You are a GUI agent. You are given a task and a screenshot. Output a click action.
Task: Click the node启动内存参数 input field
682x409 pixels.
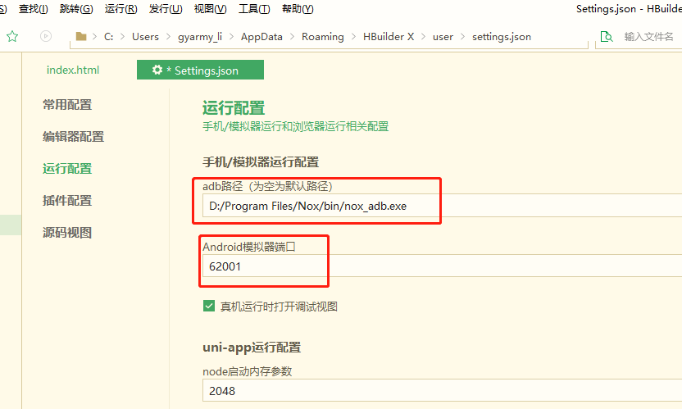click(x=443, y=390)
